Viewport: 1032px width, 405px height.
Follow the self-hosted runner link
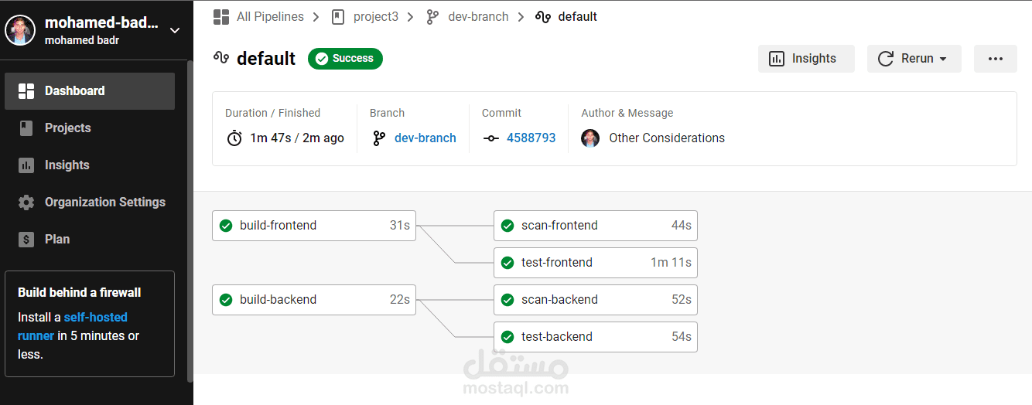(x=73, y=326)
